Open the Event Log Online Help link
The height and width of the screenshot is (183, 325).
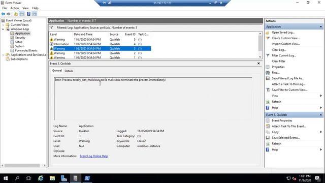point(93,156)
